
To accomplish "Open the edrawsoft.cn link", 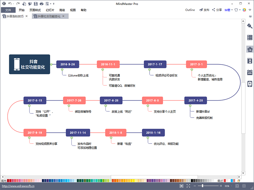I will 18,186.
